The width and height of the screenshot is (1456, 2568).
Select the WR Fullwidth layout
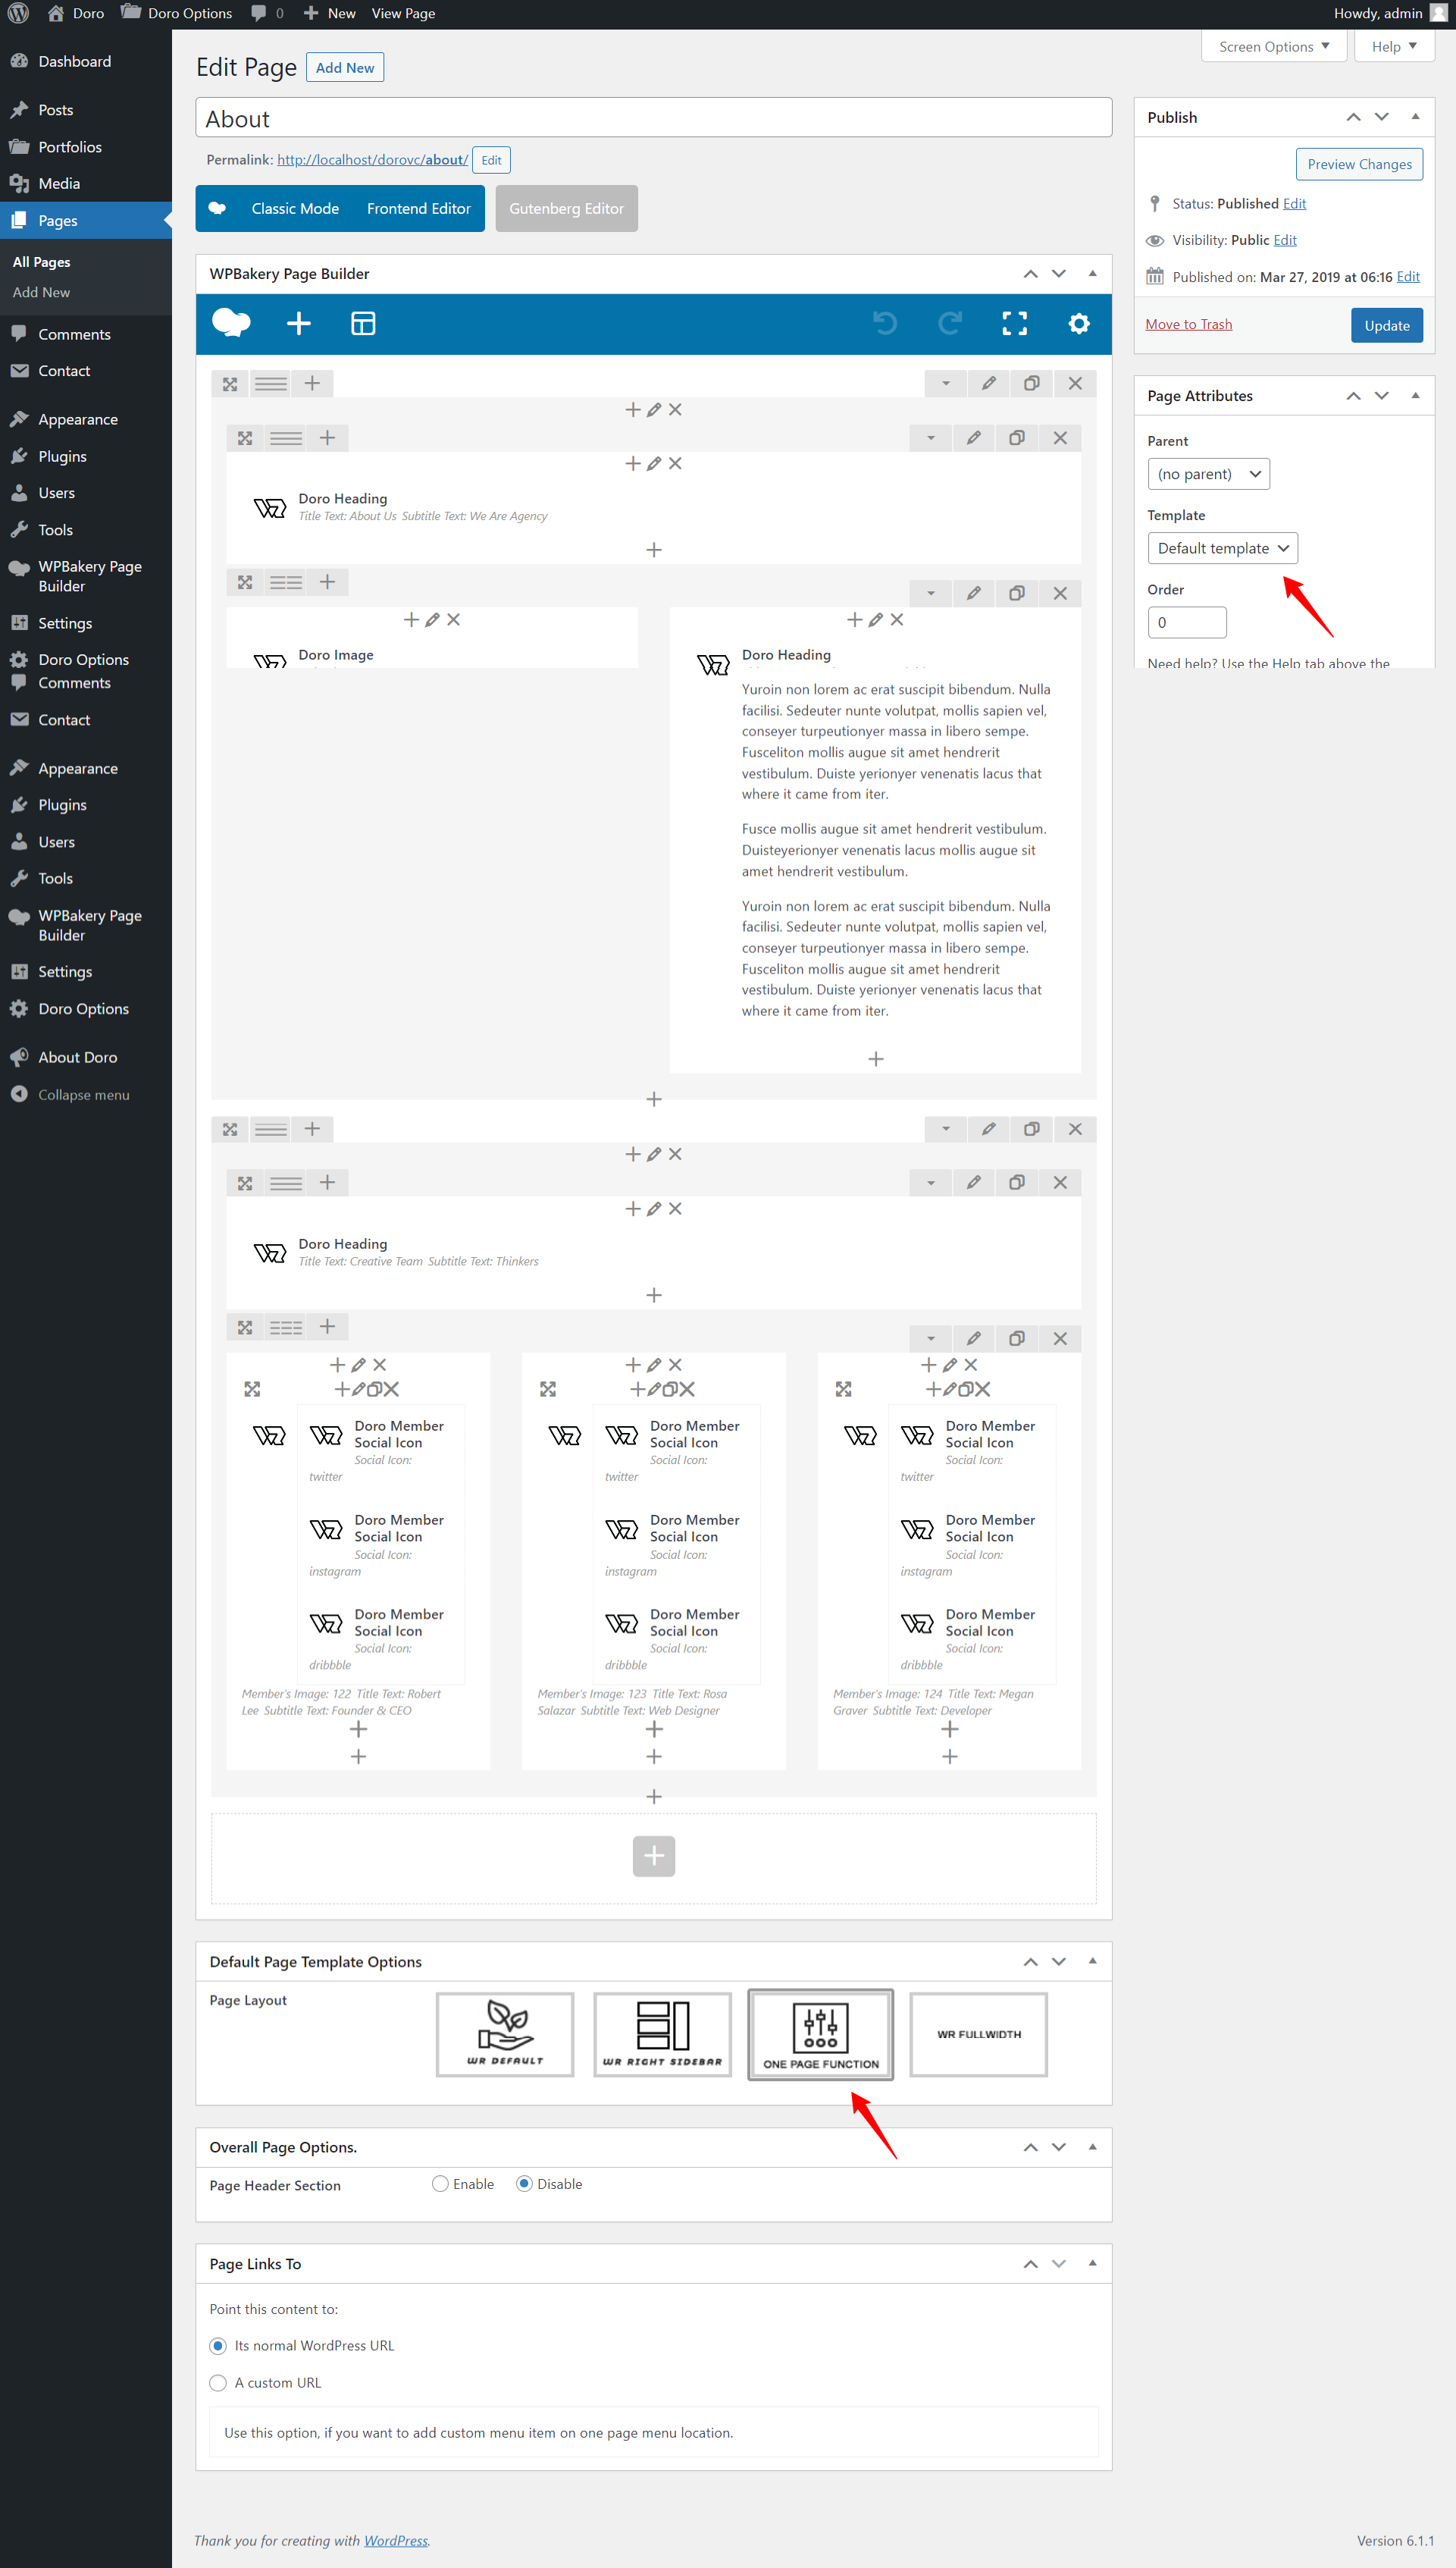pos(978,2034)
